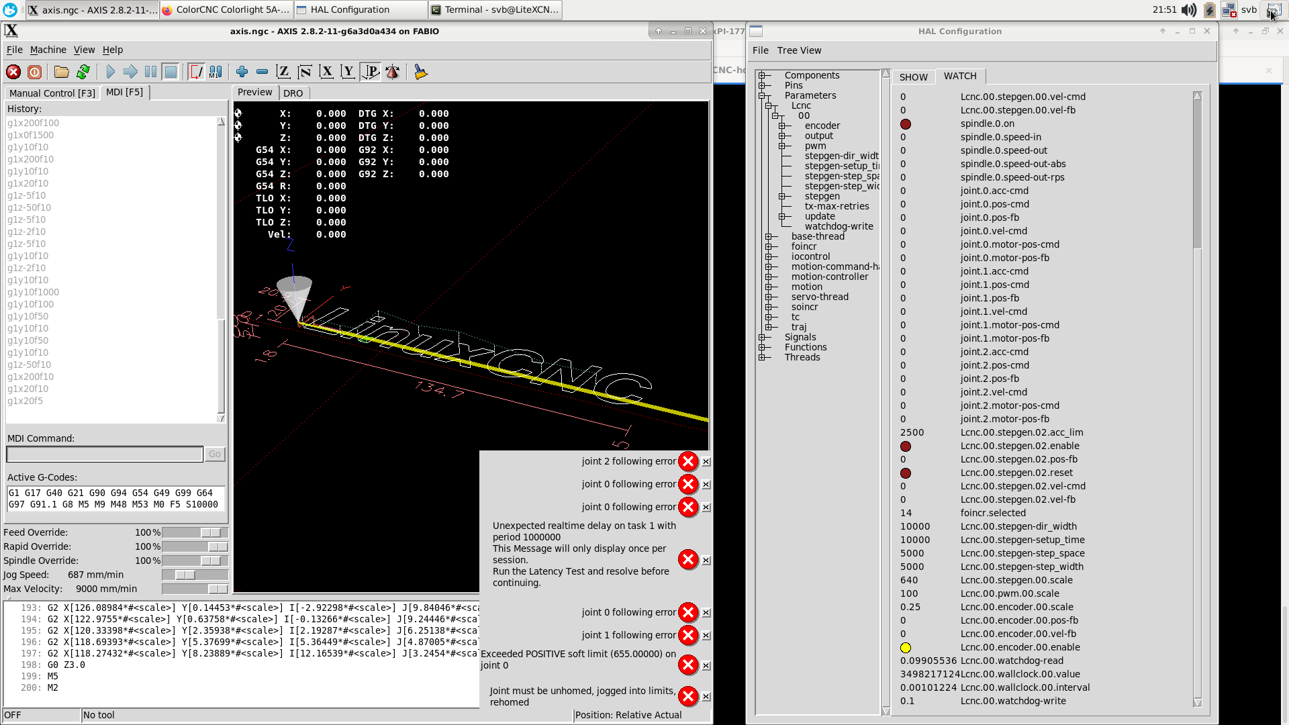Open Tree View menu in HAL Configuration

tap(799, 50)
